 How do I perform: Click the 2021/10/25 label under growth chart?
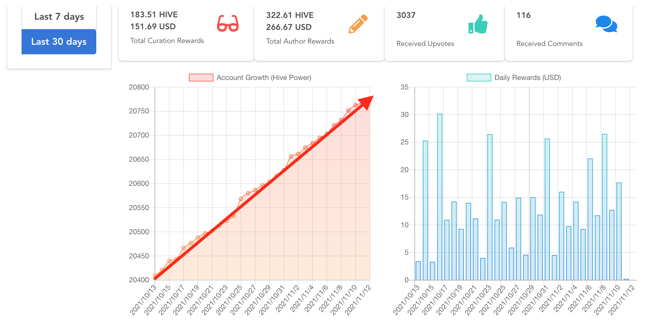tap(229, 300)
